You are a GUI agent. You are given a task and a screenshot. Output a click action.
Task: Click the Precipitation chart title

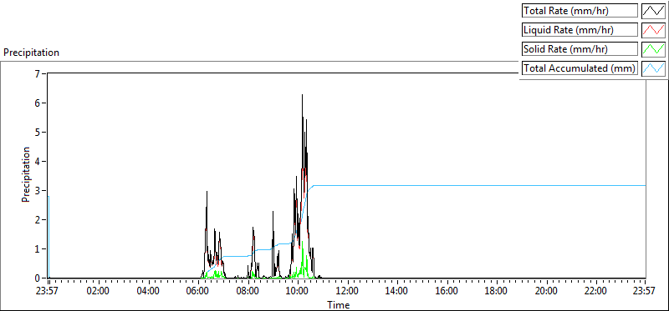(x=31, y=53)
